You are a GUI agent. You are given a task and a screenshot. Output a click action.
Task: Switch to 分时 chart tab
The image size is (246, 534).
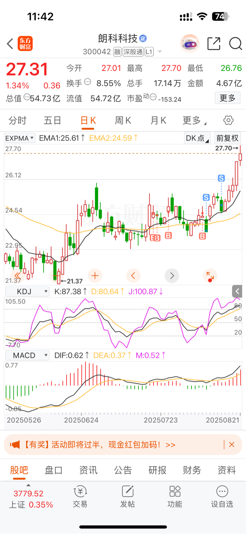pos(17,120)
